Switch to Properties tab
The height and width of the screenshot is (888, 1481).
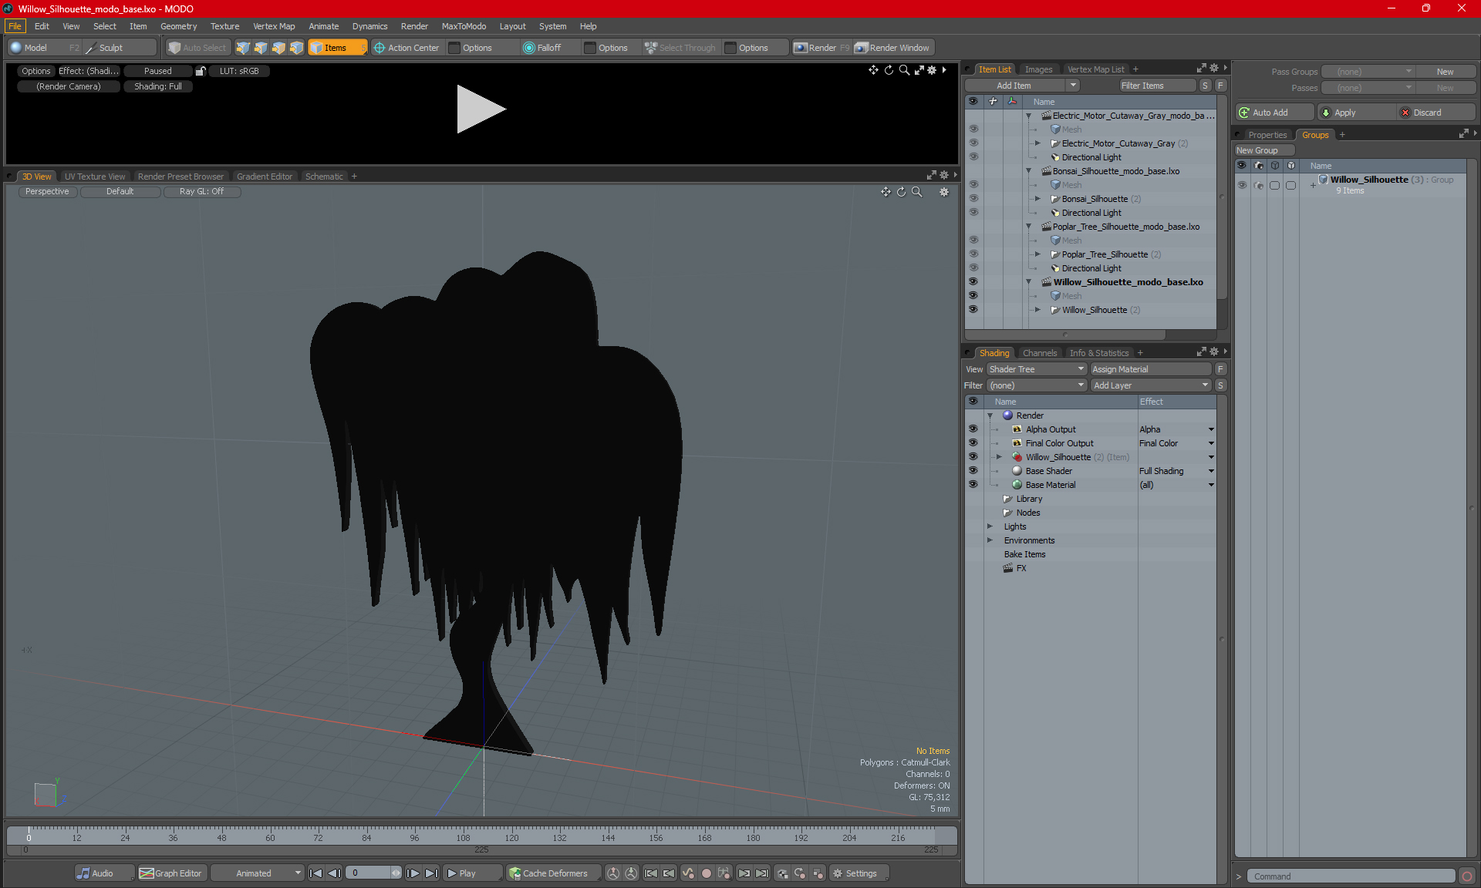(x=1267, y=135)
